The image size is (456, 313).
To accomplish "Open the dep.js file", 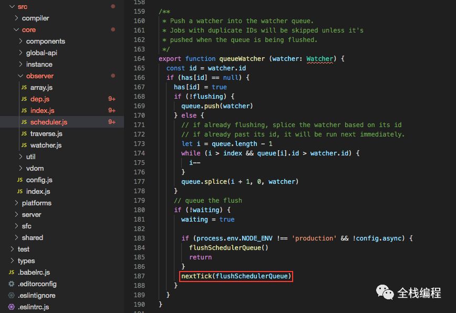I will pyautogui.click(x=40, y=99).
